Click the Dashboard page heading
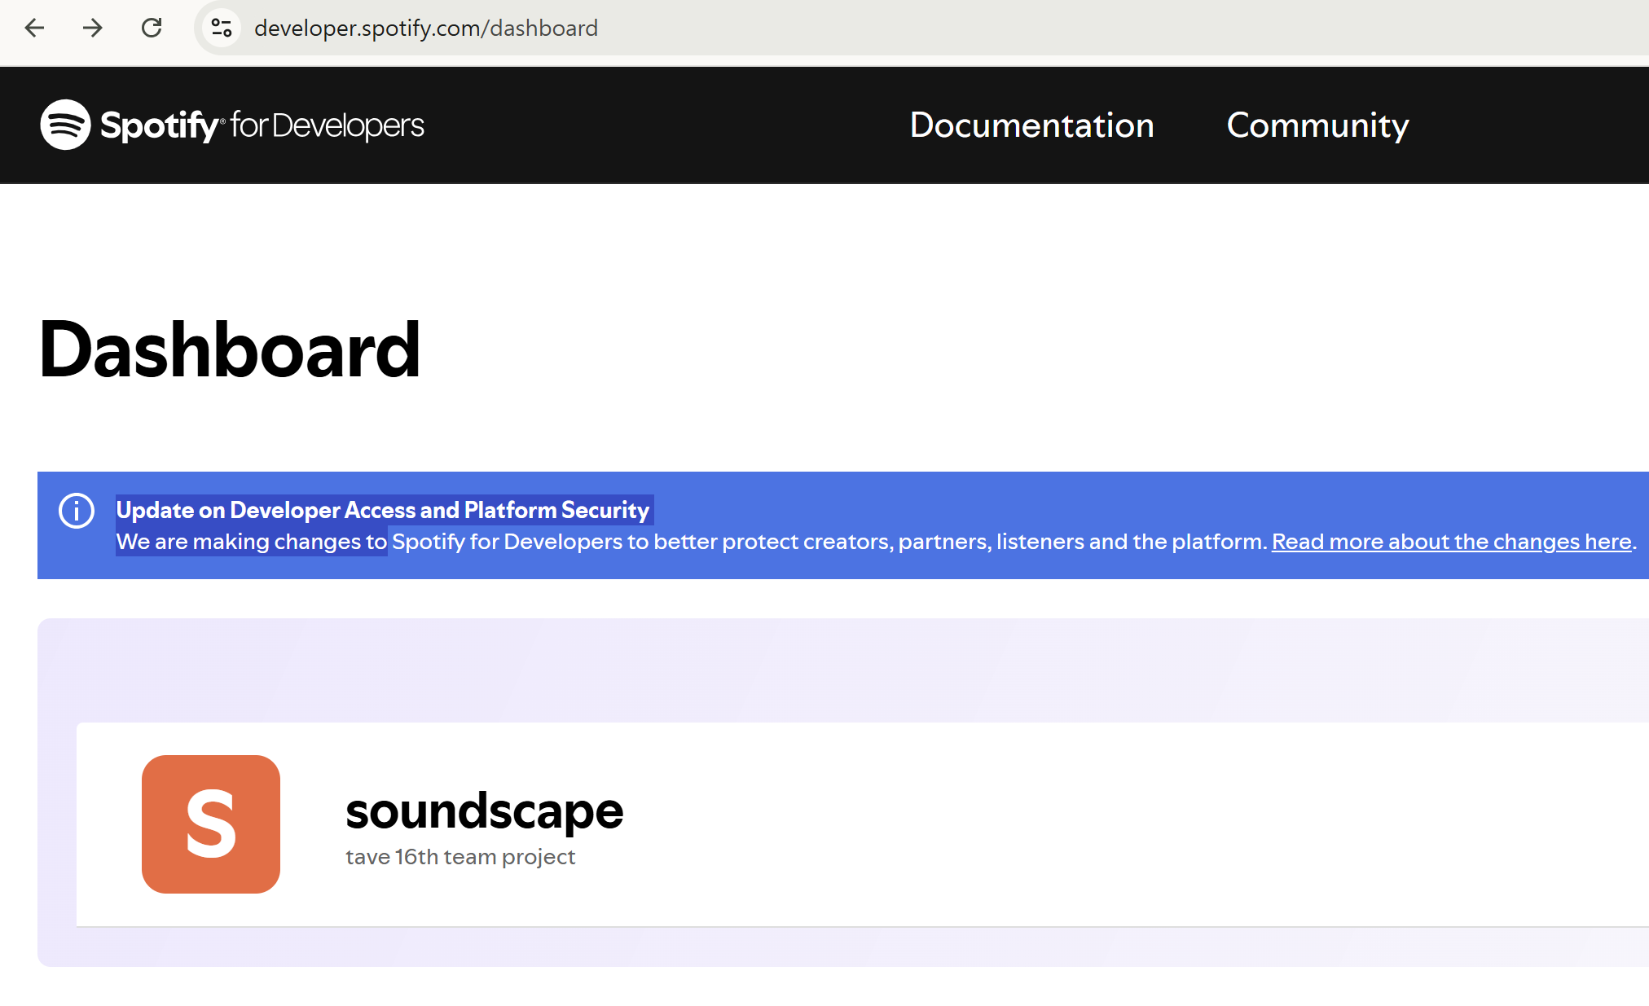1649x1006 pixels. point(230,350)
